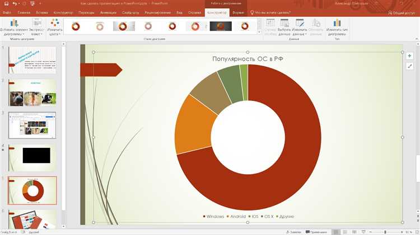Open the Design (Конструктор) tab beside Insert

coord(63,12)
